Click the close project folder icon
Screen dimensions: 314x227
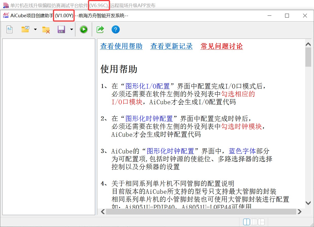tap(46, 30)
